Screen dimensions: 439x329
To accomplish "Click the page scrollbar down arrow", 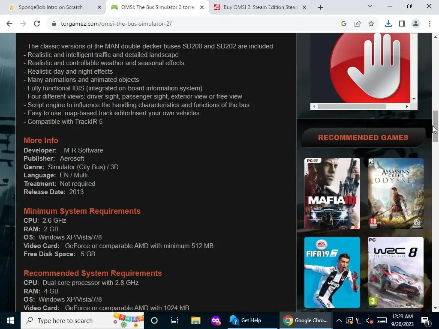I will point(435,308).
